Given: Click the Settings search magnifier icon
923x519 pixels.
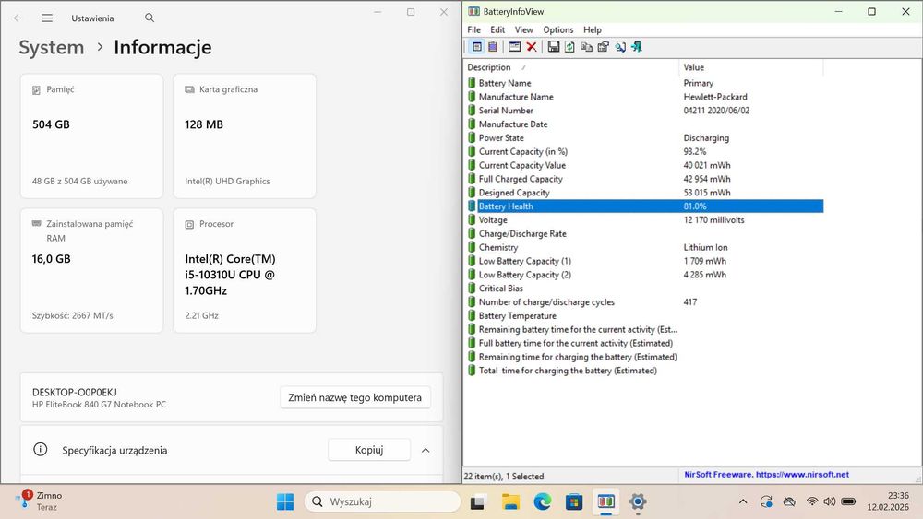Looking at the screenshot, I should (x=150, y=18).
